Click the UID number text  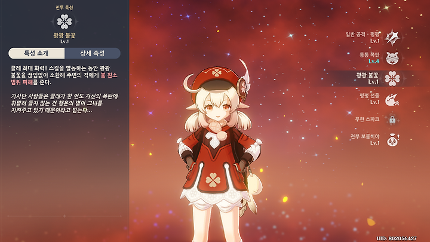coord(397,238)
